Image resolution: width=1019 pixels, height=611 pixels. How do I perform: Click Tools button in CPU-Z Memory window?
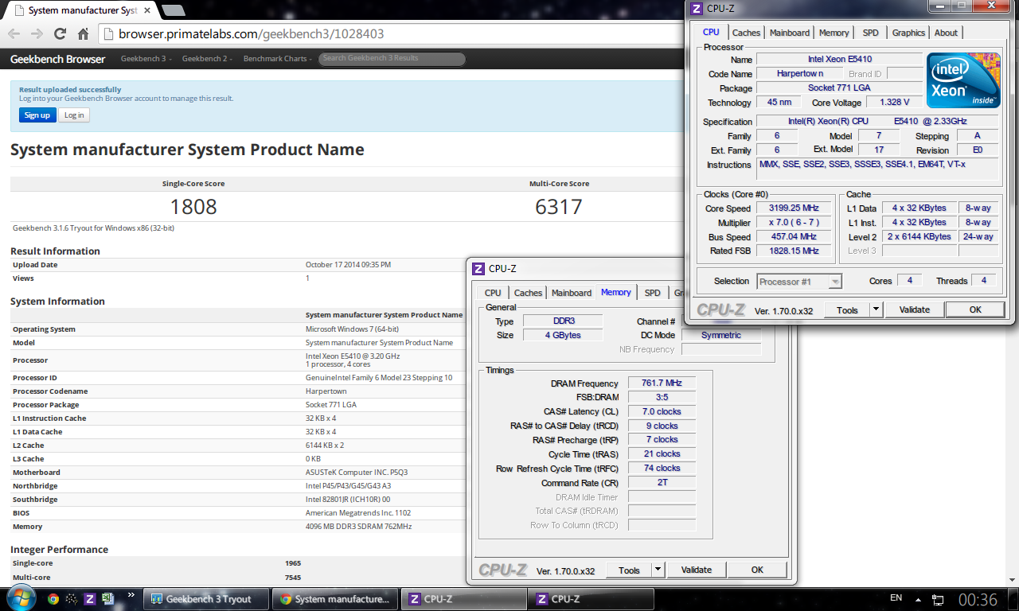pyautogui.click(x=629, y=570)
